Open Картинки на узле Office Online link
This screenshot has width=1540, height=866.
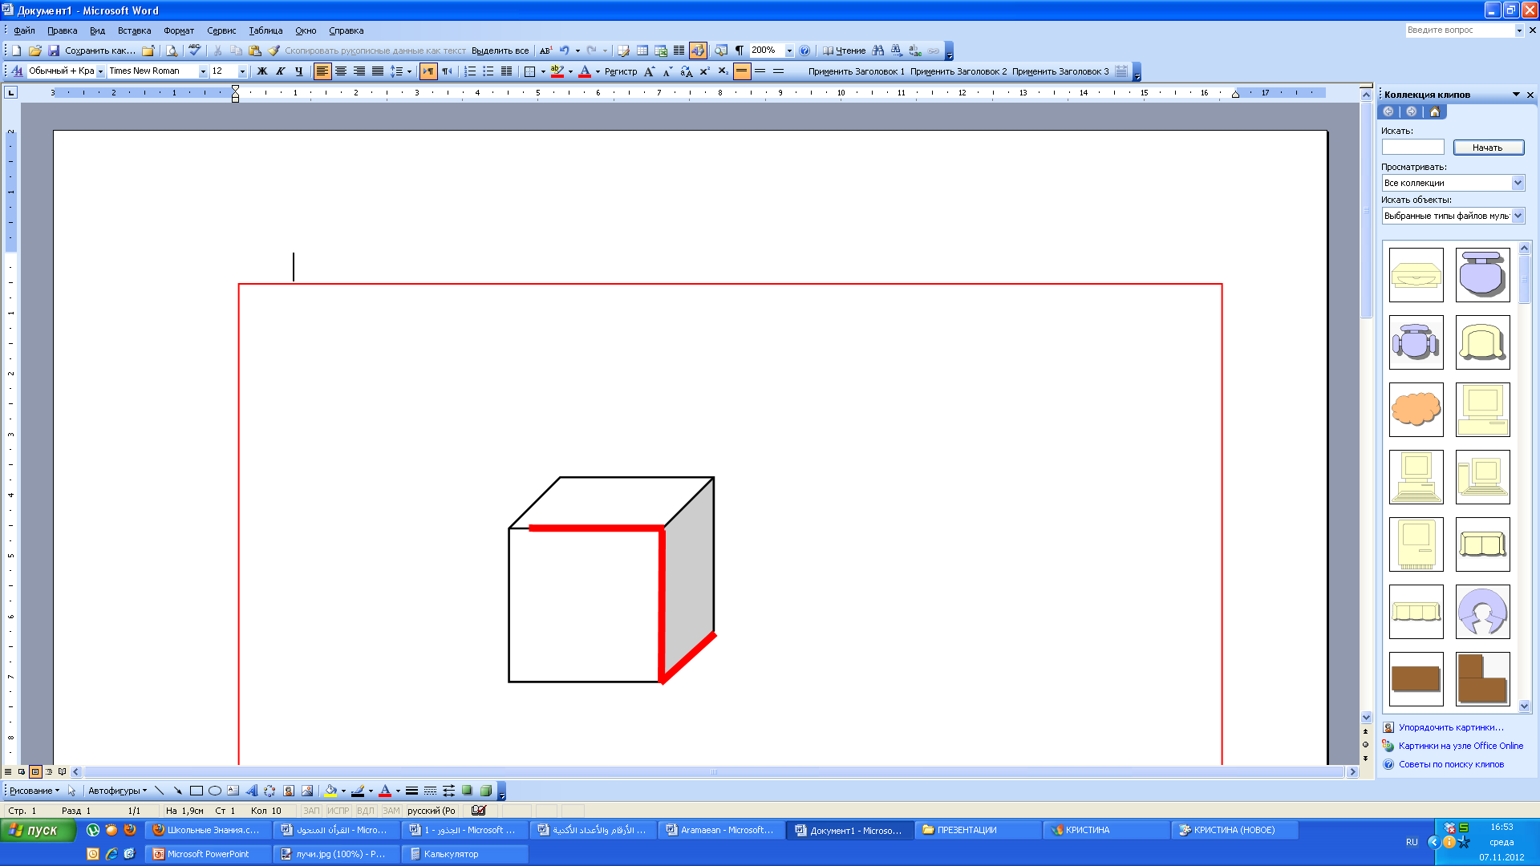[1461, 746]
